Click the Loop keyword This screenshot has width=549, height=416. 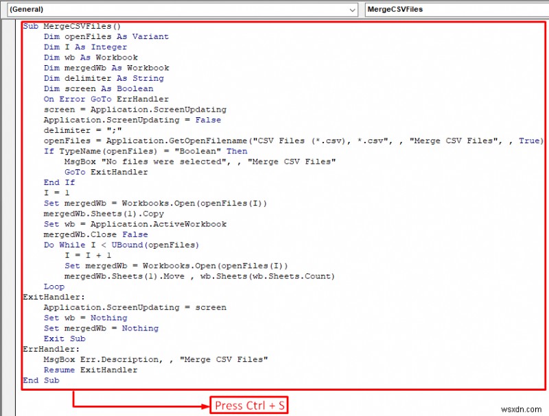coord(54,286)
